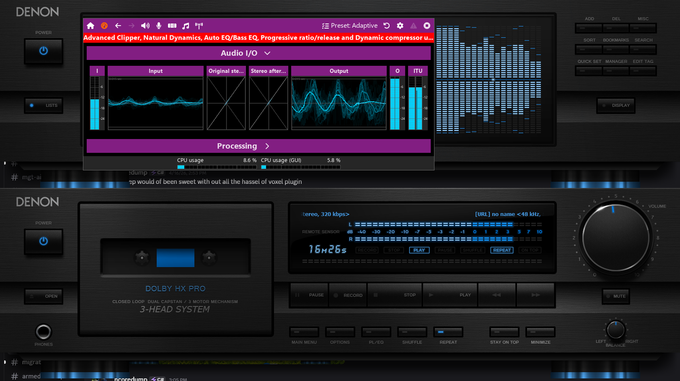The width and height of the screenshot is (680, 381).
Task: Toggle the REPEAT button on the bottom row
Action: pos(448,332)
